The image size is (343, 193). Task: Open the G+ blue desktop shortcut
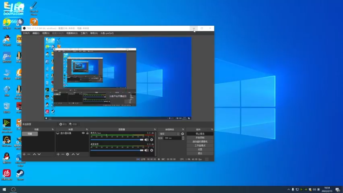(6, 57)
